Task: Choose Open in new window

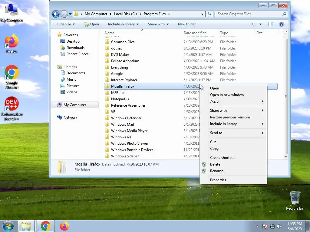Action: (x=233, y=95)
